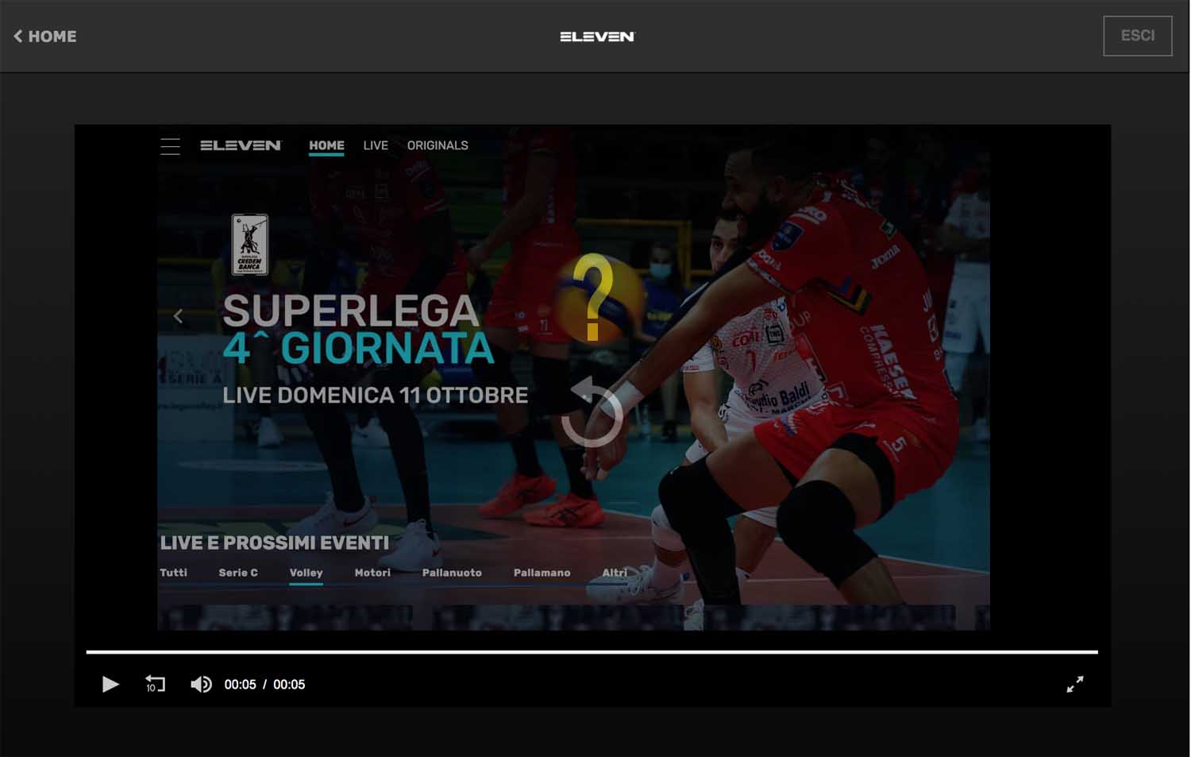Rewind the video by 10 seconds
The height and width of the screenshot is (757, 1191).
coord(155,684)
